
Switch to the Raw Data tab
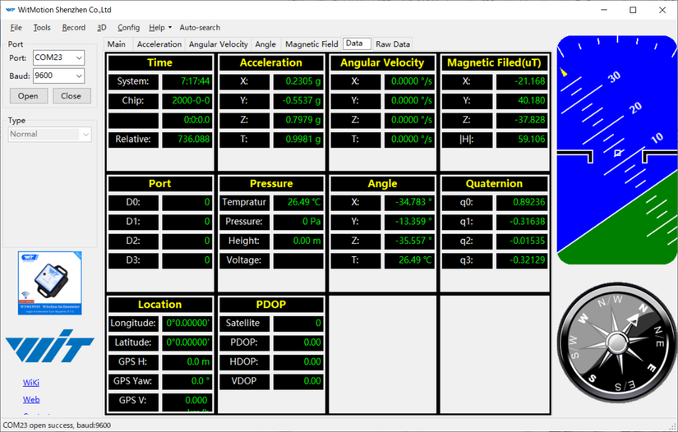tap(393, 44)
